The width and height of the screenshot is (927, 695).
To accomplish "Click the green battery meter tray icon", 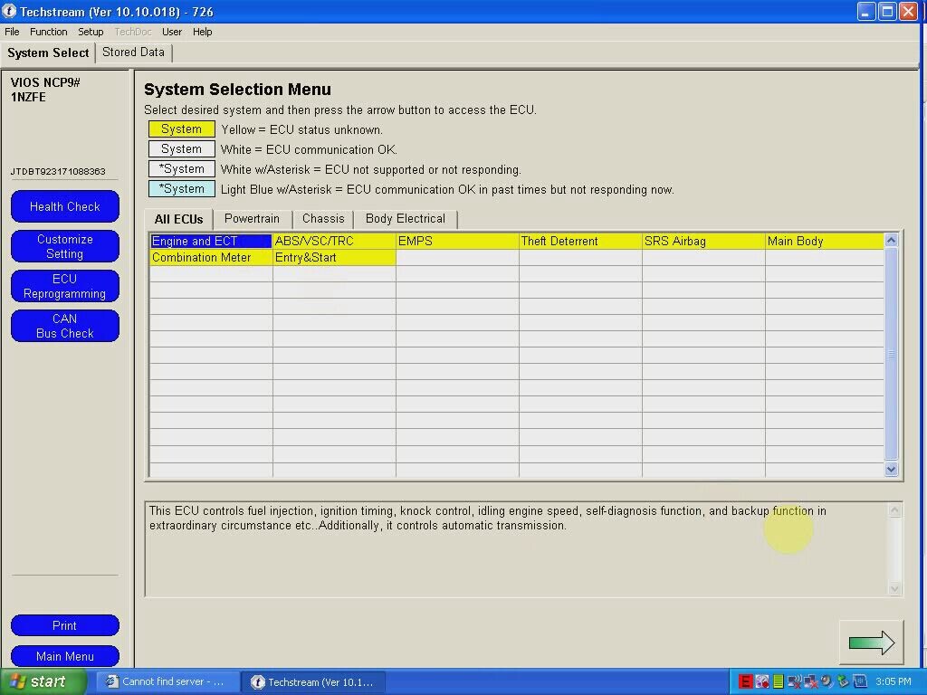I will (778, 681).
